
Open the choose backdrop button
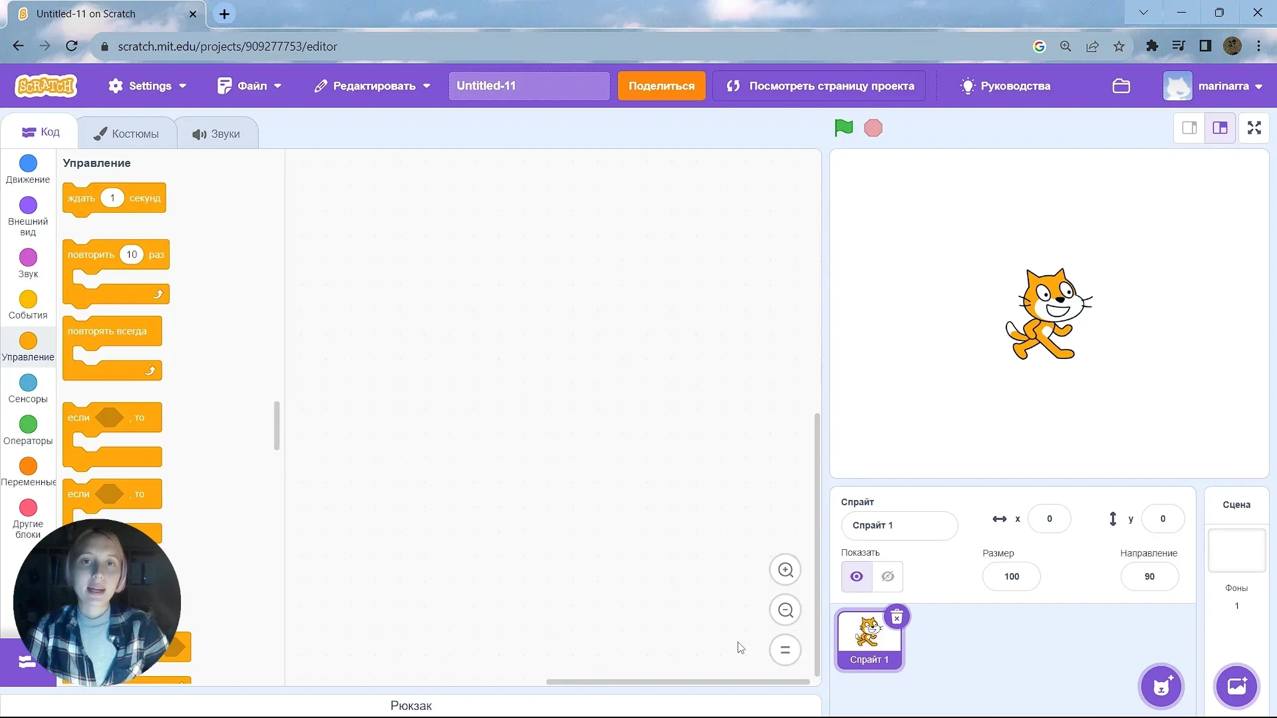point(1236,686)
